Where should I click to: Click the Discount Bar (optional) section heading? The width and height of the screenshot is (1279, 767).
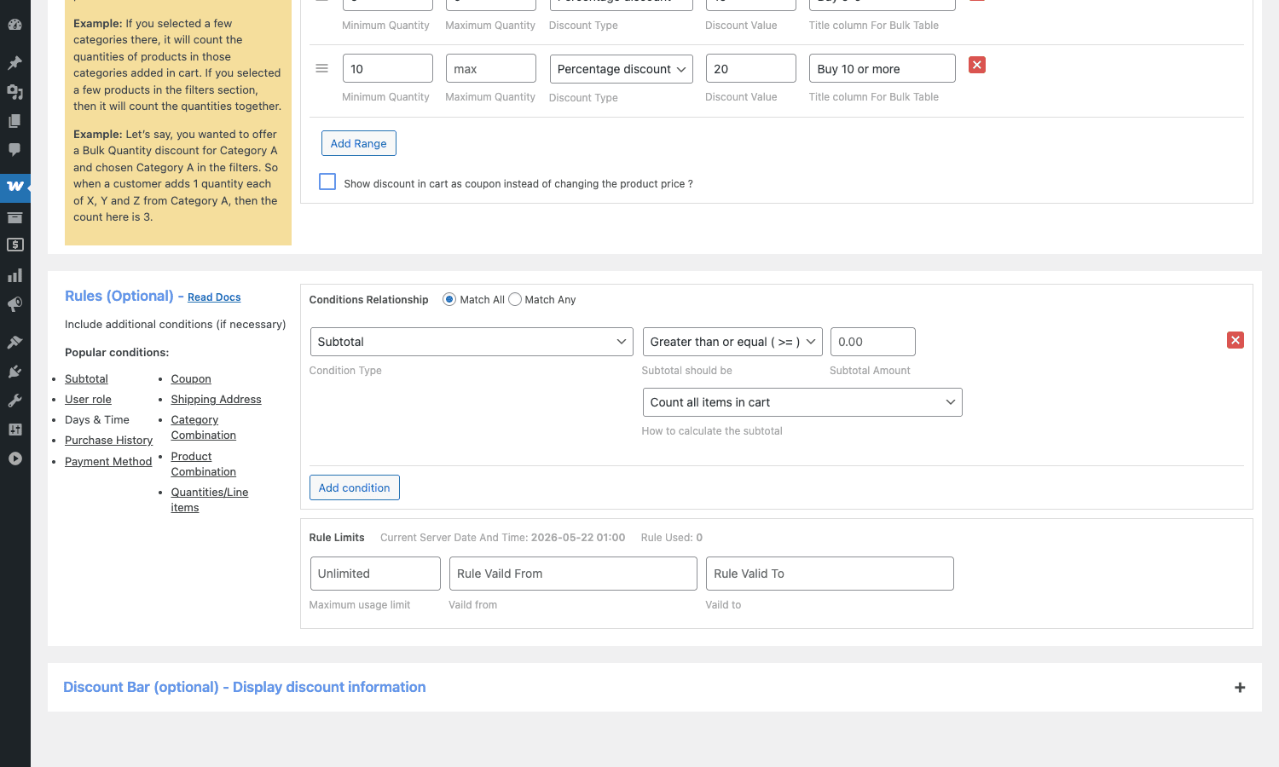pos(245,687)
